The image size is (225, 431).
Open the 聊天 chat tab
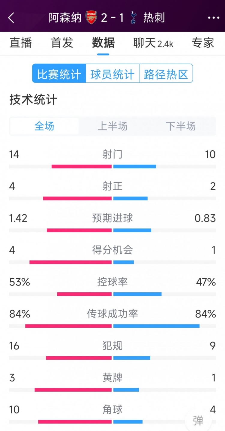[153, 43]
